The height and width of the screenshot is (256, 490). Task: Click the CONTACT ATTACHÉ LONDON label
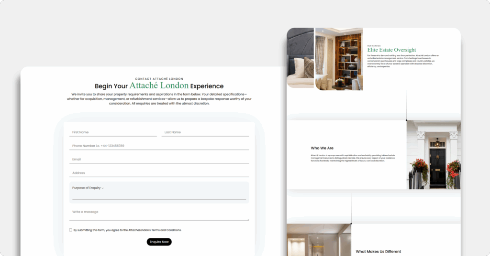159,79
